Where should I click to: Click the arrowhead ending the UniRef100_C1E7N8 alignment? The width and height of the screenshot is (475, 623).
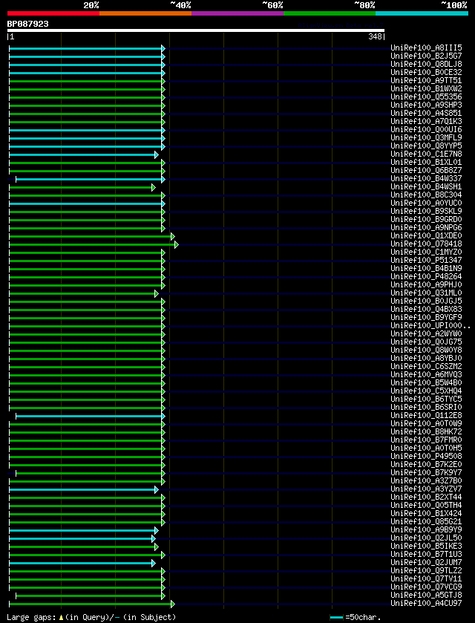tap(157, 154)
